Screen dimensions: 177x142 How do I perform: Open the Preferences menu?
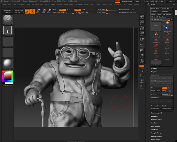point(79,4)
